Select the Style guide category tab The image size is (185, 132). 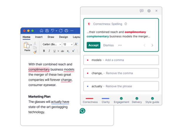[x=152, y=100]
